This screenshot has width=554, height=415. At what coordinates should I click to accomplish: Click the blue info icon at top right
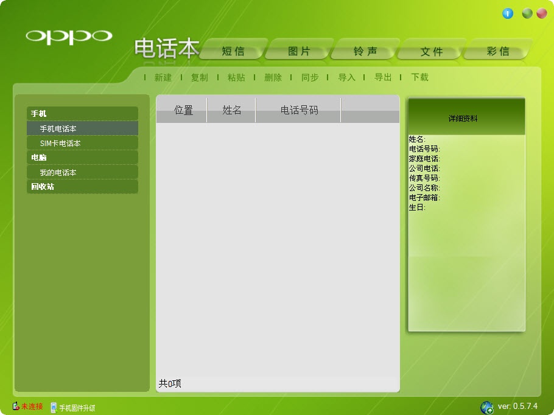point(508,13)
